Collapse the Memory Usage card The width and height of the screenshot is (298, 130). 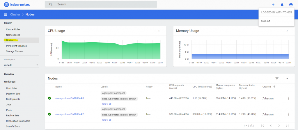pyautogui.click(x=287, y=31)
